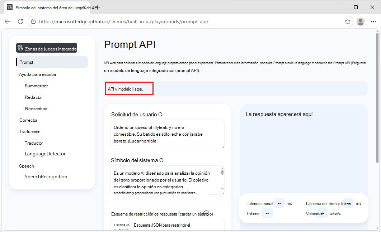Click the 'Velocidad:' metric label

315,214
